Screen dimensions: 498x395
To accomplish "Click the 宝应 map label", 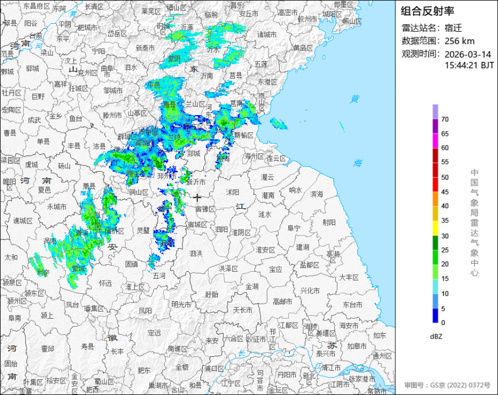I will pos(276,270).
